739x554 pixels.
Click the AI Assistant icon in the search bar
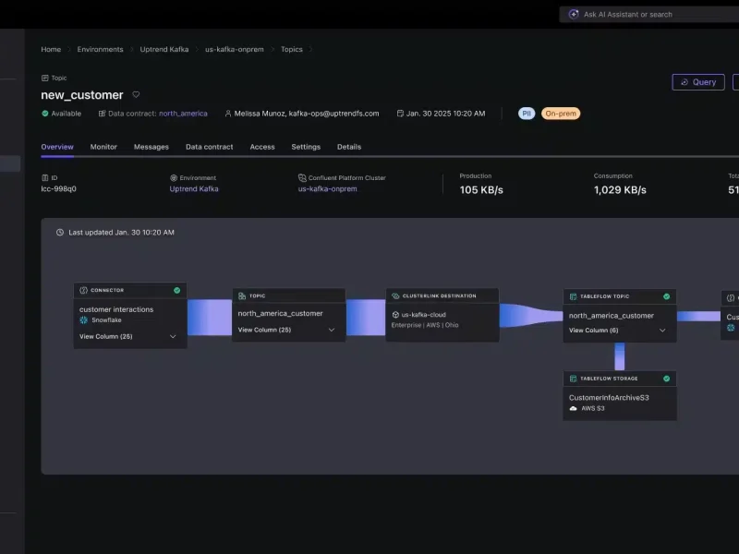[x=575, y=14]
